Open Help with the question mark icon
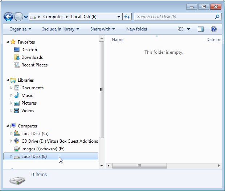 (213, 29)
